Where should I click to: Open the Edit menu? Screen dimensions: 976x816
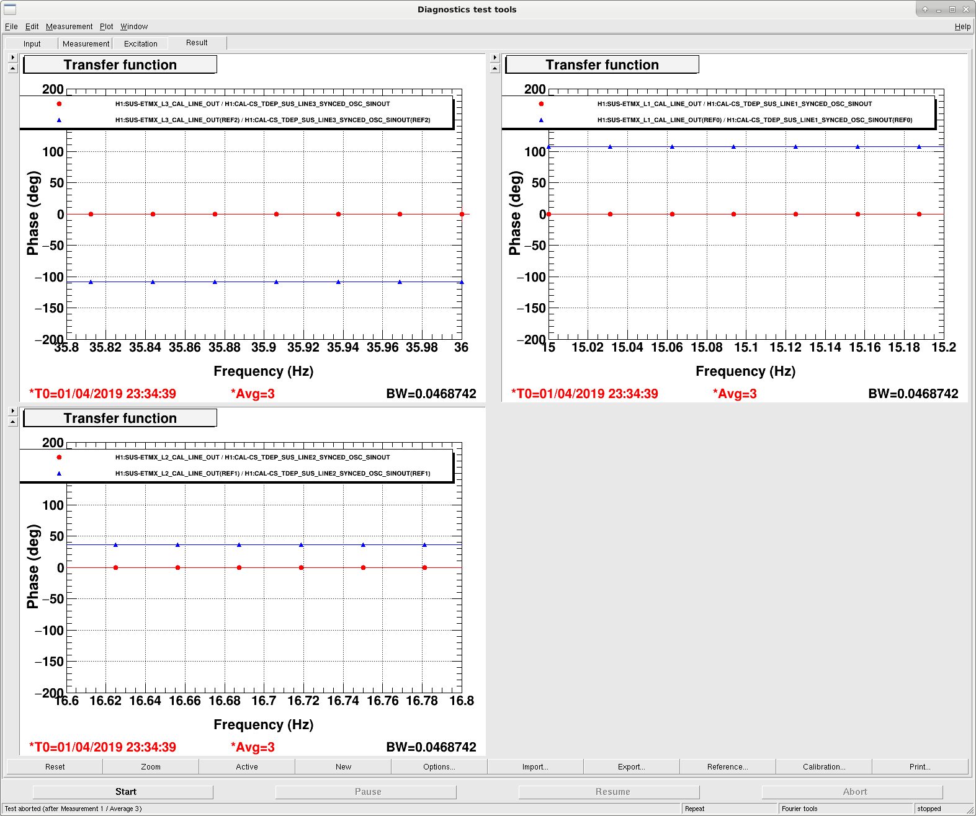click(32, 27)
